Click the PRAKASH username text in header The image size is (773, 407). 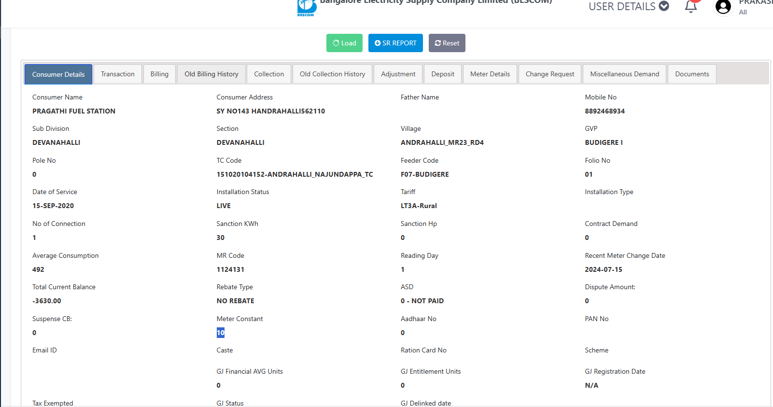756,2
